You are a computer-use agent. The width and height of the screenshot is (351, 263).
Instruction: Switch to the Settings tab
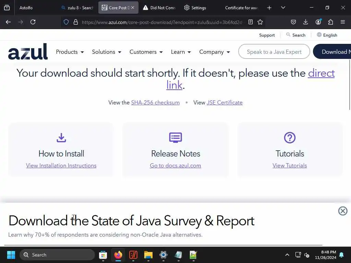195,8
